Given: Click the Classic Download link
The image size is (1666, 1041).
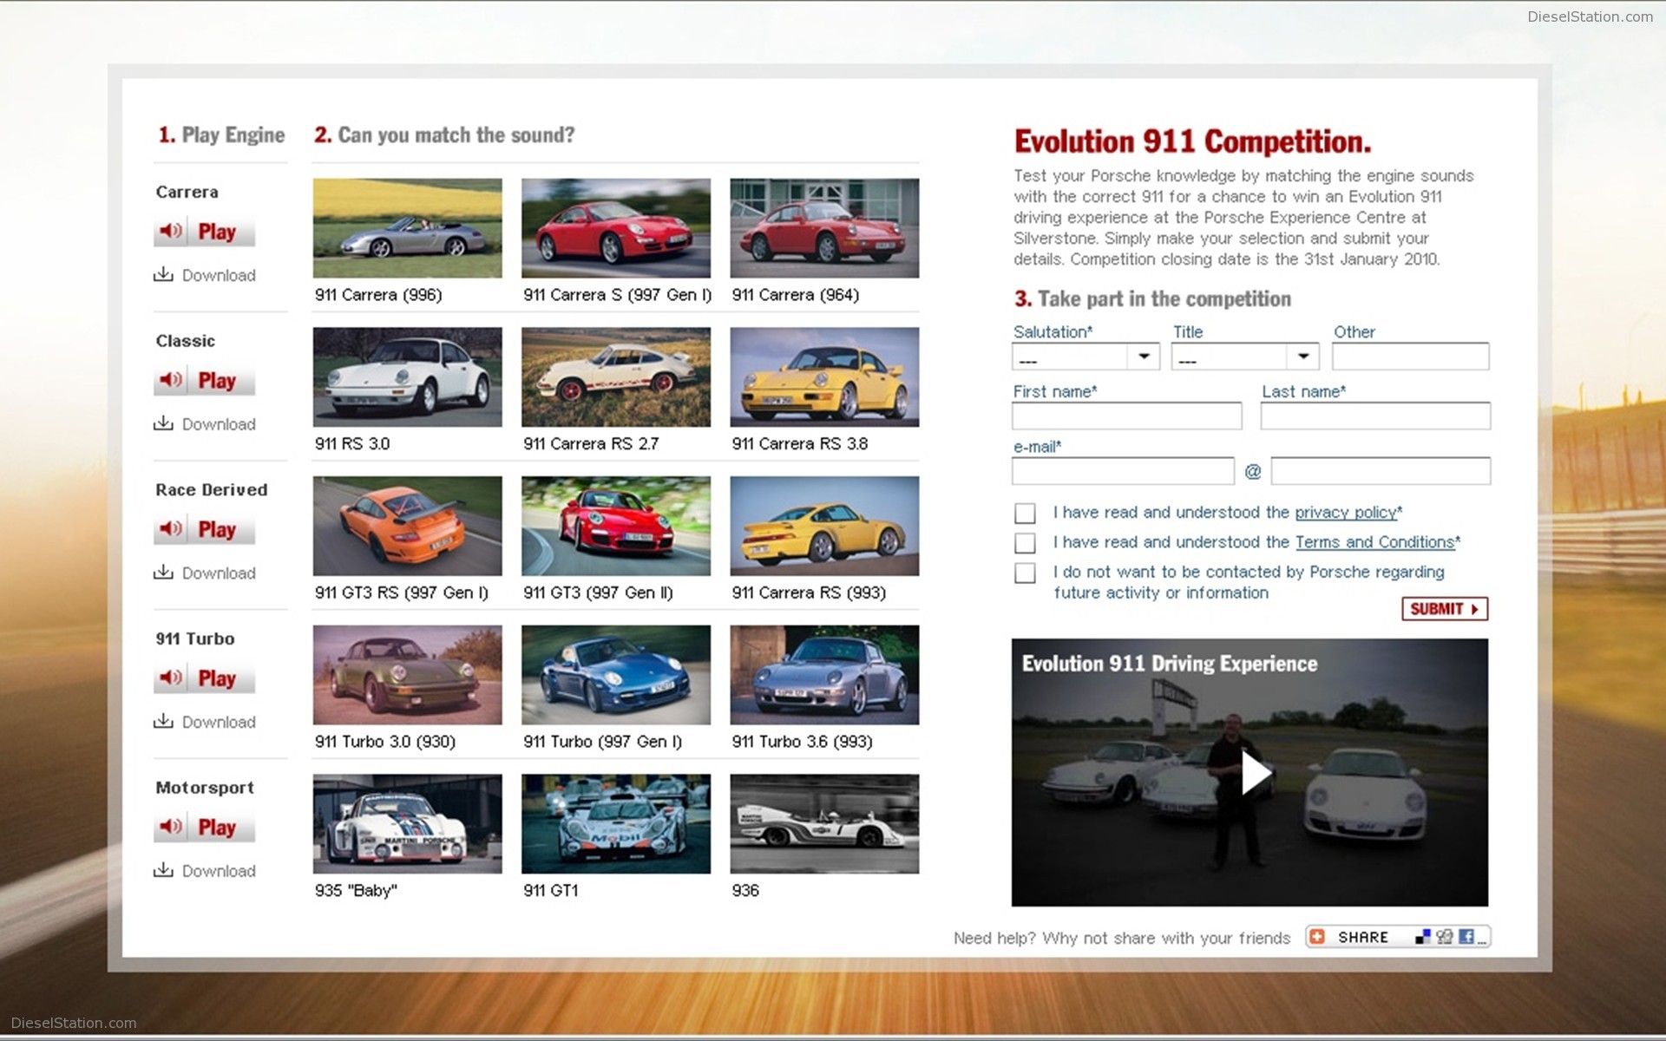Looking at the screenshot, I should tap(205, 424).
